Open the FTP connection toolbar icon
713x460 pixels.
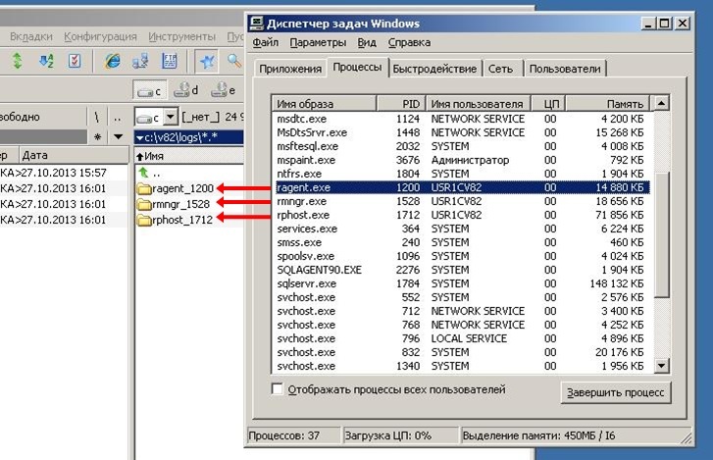[169, 61]
